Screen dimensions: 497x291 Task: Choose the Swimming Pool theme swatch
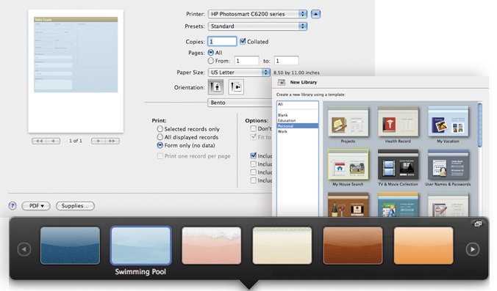140,246
